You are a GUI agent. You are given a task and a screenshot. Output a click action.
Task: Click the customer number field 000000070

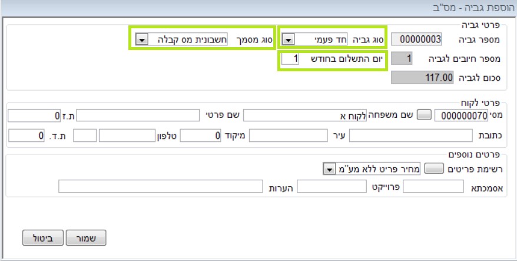click(x=461, y=115)
